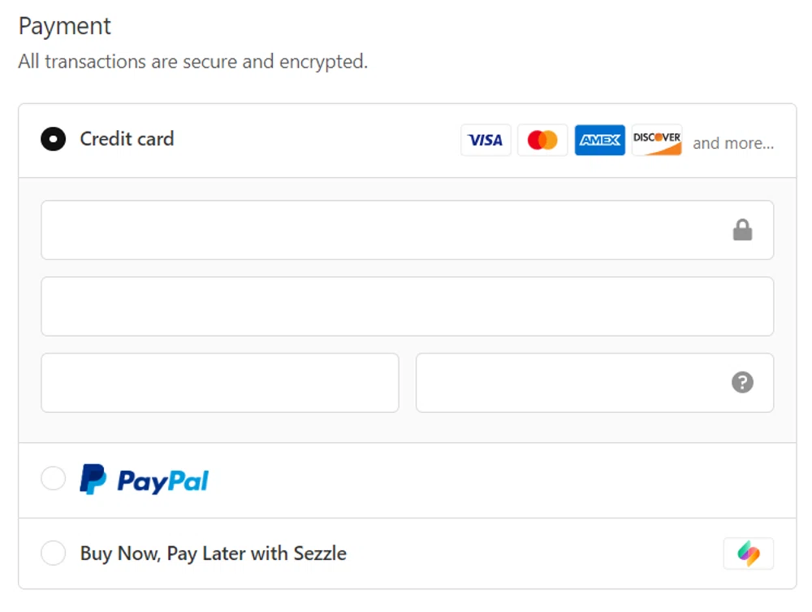Click the Sezzle logo icon
812x612 pixels.
point(748,553)
